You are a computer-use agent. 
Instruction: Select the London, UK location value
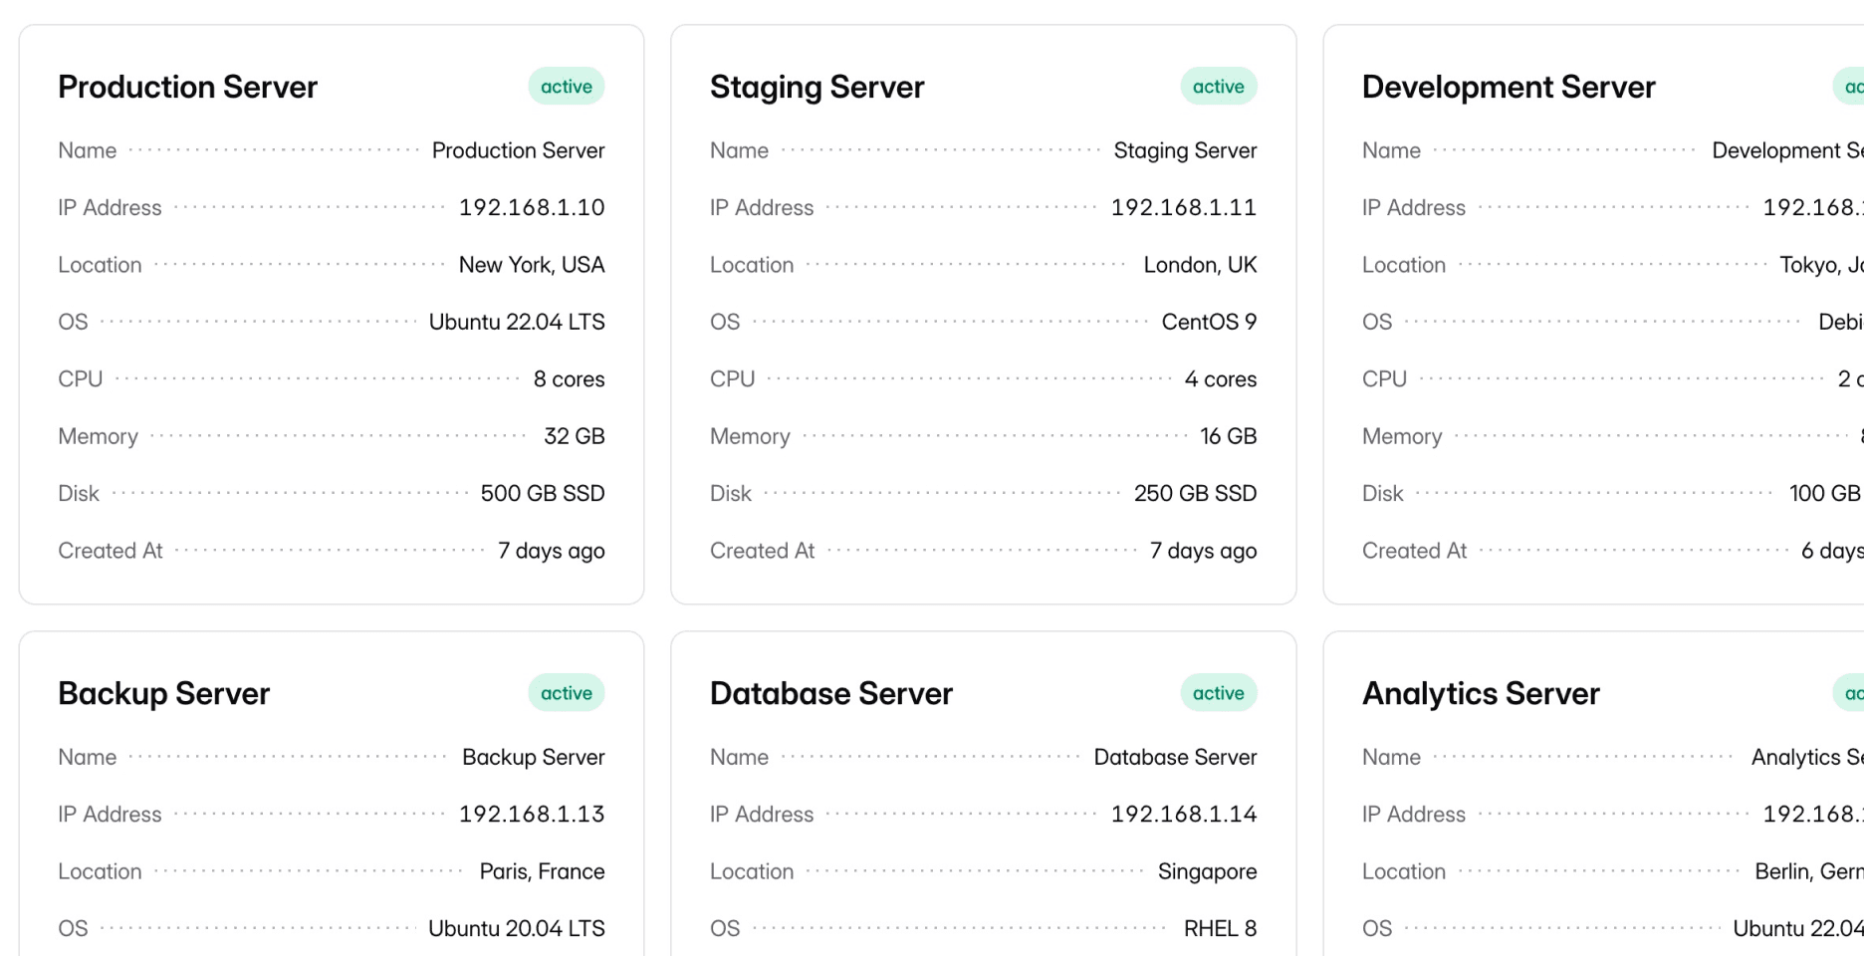click(1199, 265)
